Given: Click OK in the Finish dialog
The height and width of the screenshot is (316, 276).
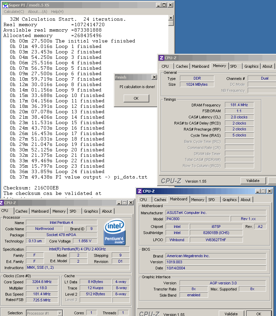Looking at the screenshot, I should pos(136,98).
